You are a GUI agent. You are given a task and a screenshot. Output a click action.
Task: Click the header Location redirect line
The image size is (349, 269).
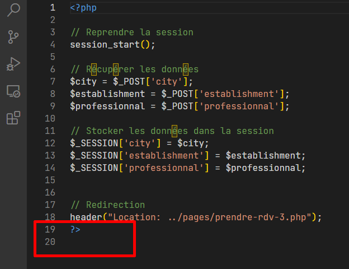(196, 217)
